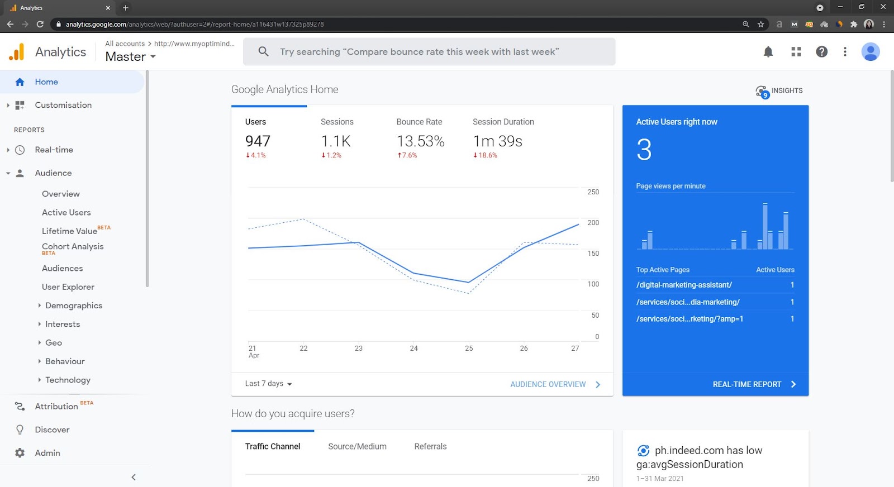Click the Admin gear icon
Viewport: 894px width, 487px height.
pos(20,453)
